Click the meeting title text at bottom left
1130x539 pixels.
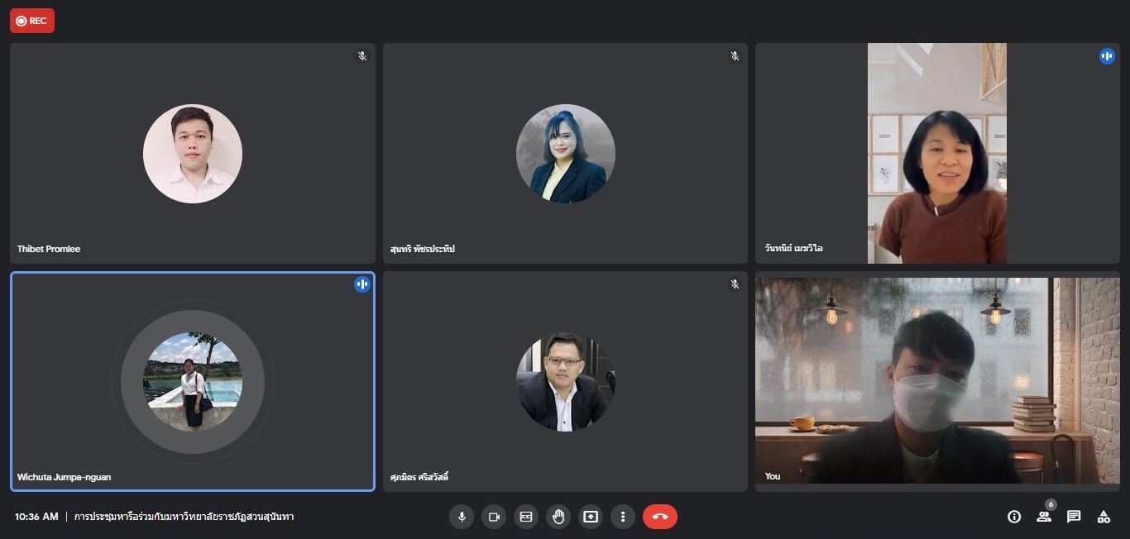(x=184, y=517)
